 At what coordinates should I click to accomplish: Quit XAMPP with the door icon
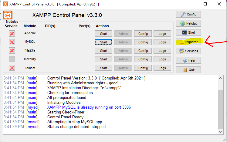point(188,70)
